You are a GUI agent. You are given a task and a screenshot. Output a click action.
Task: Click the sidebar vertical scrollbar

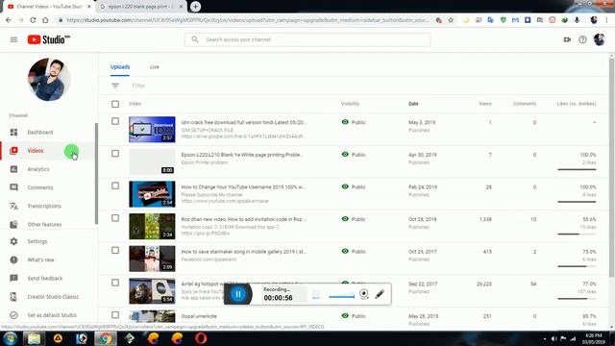point(96,173)
